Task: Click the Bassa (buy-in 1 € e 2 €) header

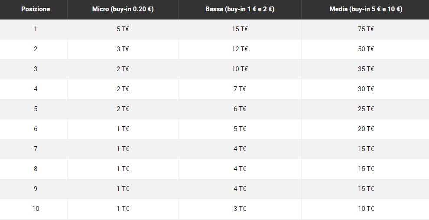Action: click(x=240, y=9)
